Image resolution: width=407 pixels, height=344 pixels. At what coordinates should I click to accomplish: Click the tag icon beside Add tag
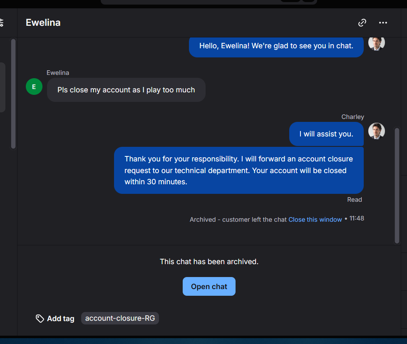(x=40, y=319)
